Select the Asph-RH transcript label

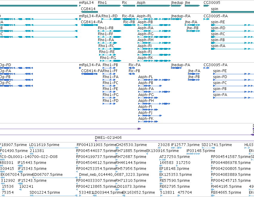pyautogui.click(x=145, y=40)
